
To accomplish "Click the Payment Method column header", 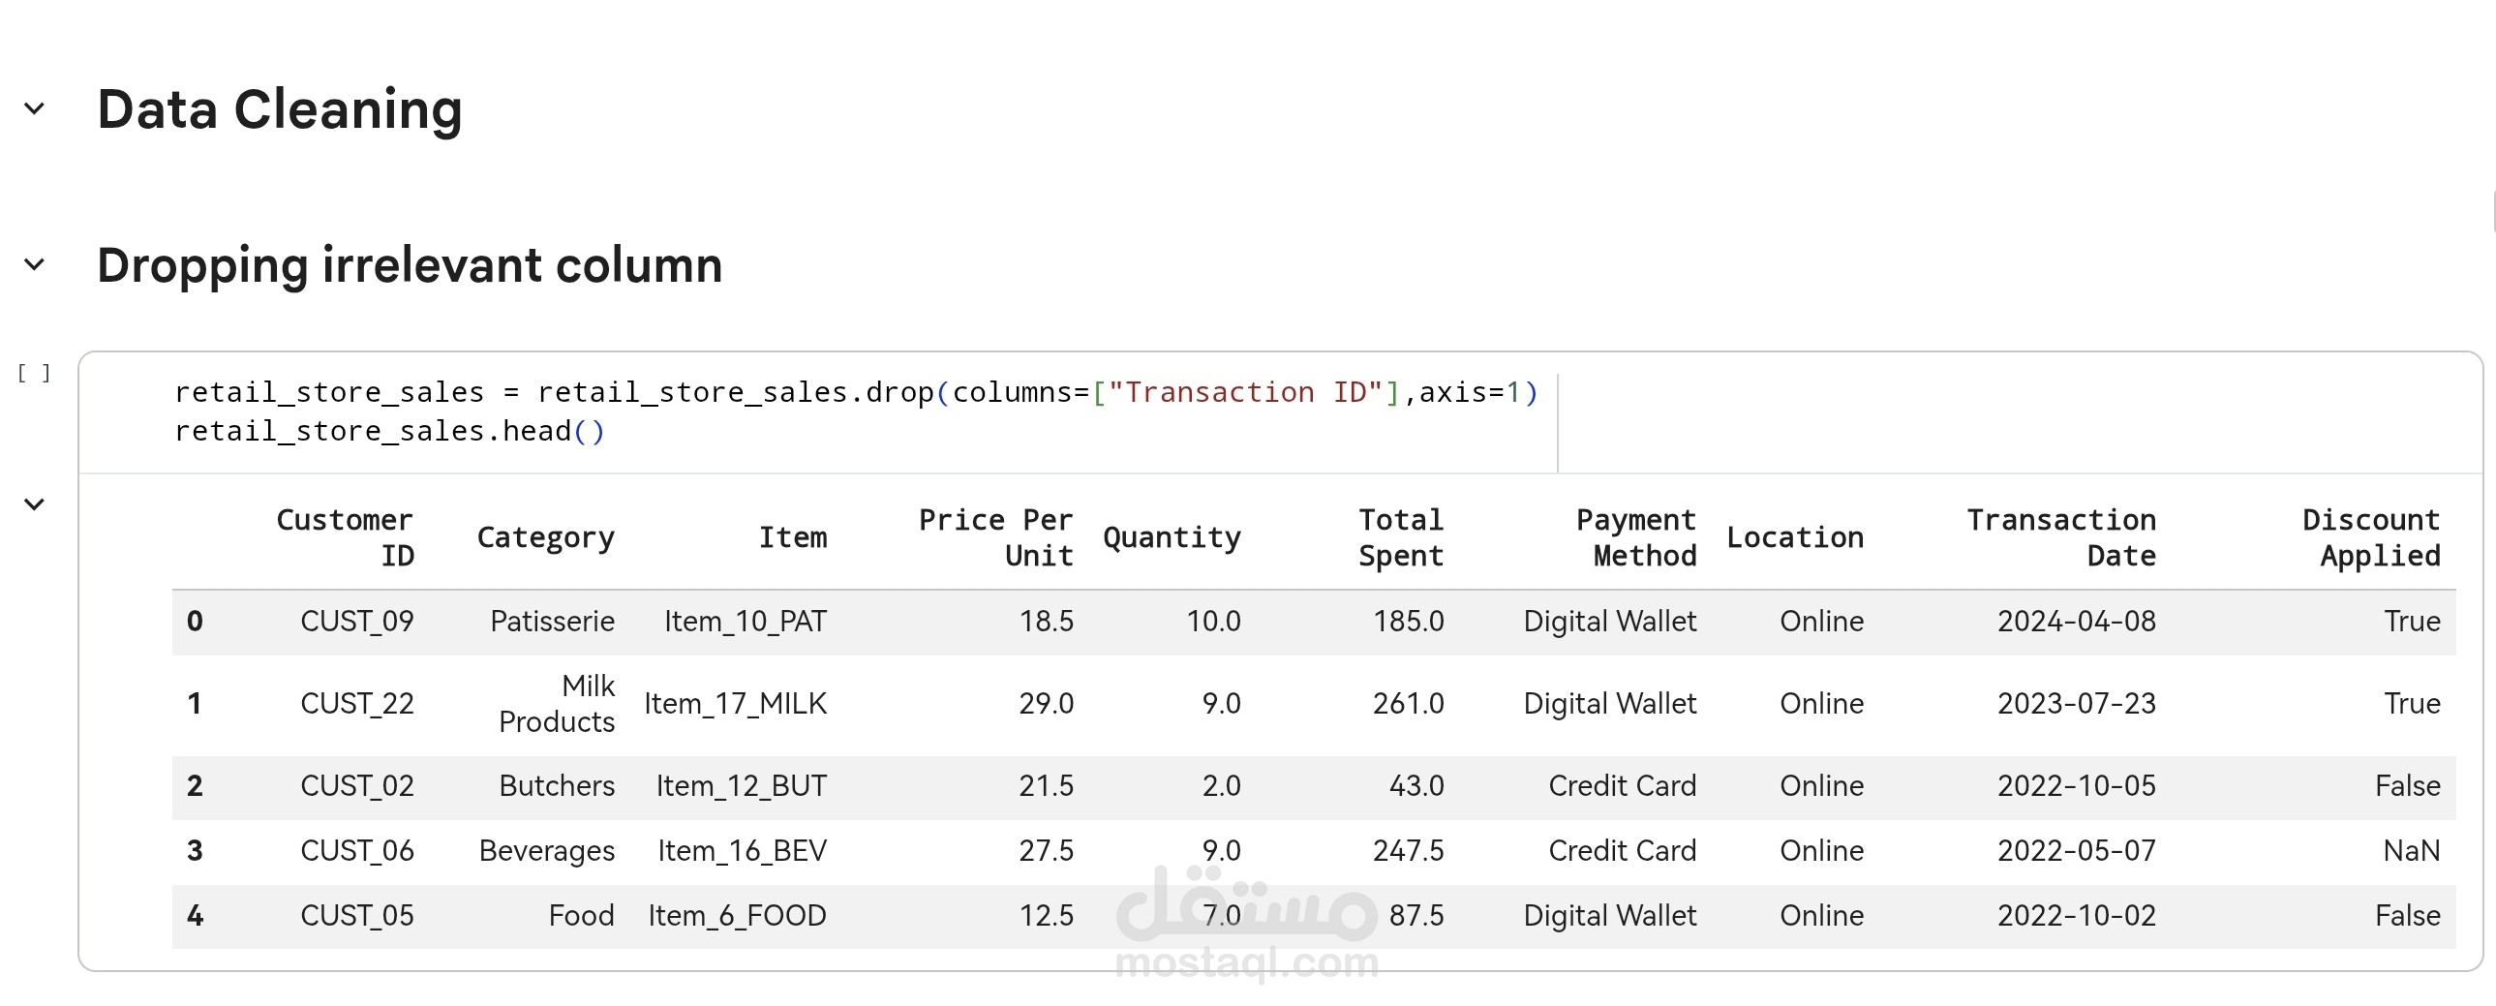I will point(1636,538).
